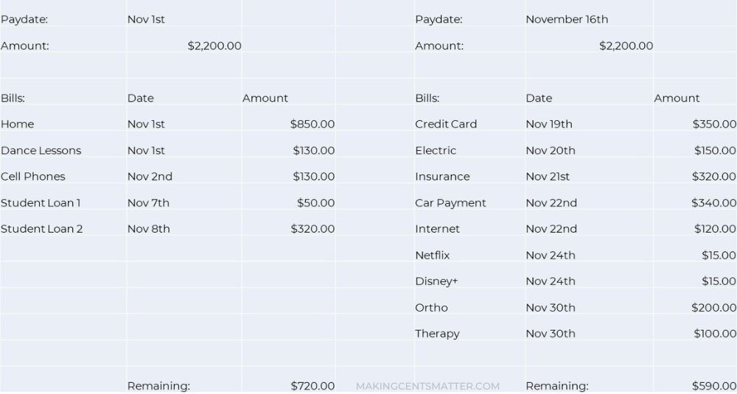Click the Disney+ bill cell
Viewport: 737px width, 394px height.
469,281
